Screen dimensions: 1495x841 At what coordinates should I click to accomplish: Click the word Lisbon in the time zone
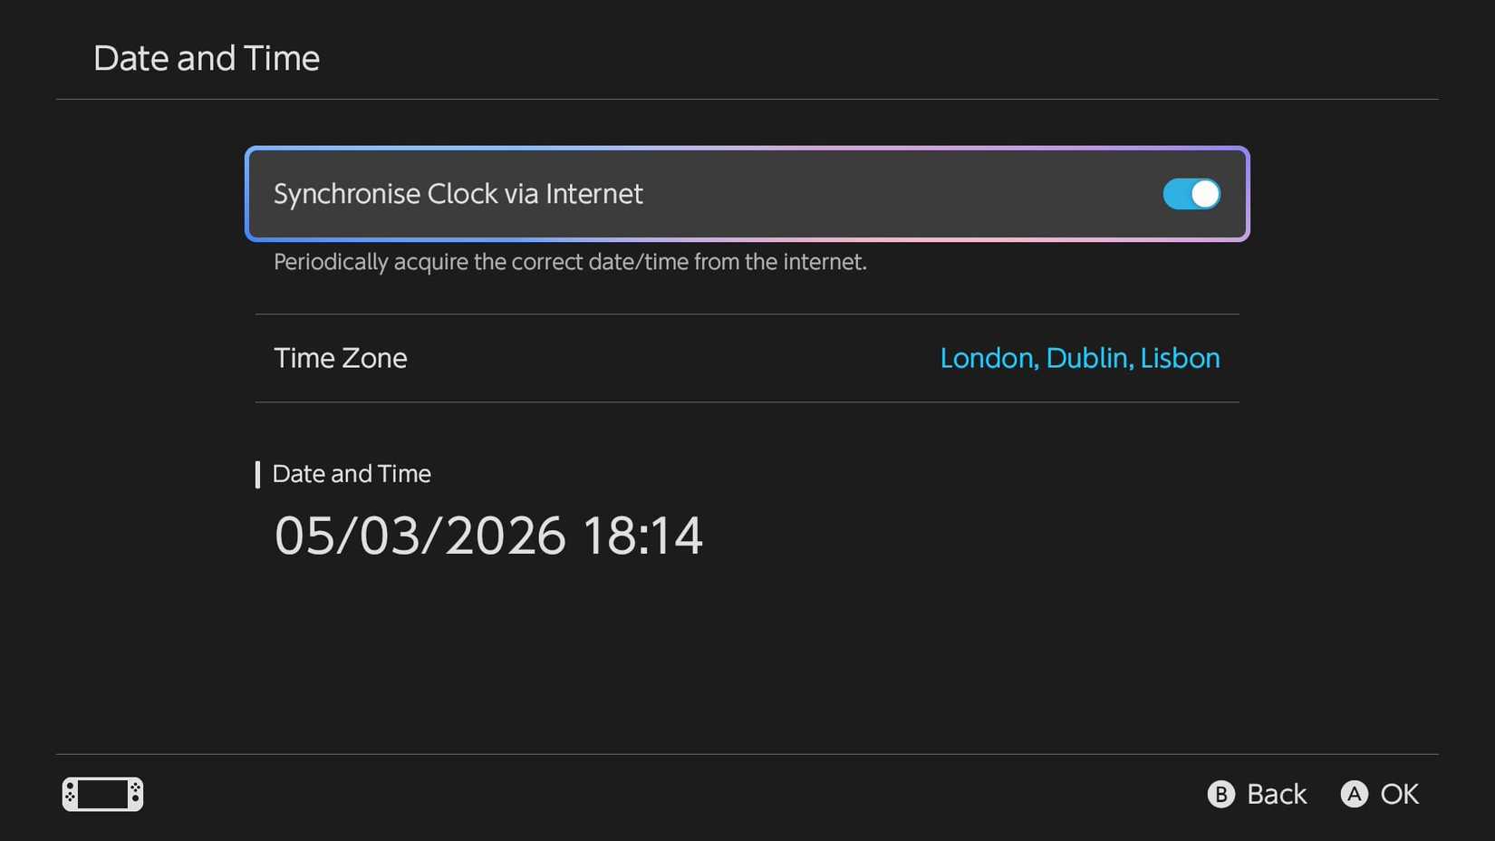click(1180, 358)
